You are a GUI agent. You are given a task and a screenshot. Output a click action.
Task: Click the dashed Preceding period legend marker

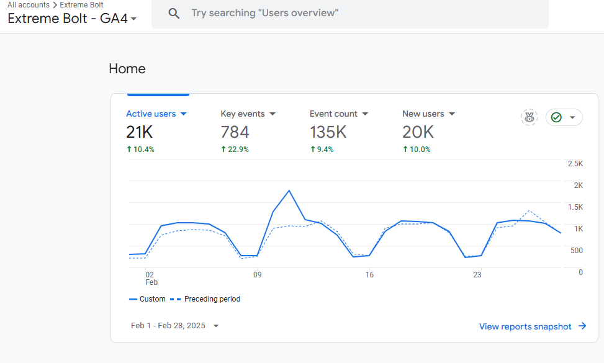[x=175, y=299]
